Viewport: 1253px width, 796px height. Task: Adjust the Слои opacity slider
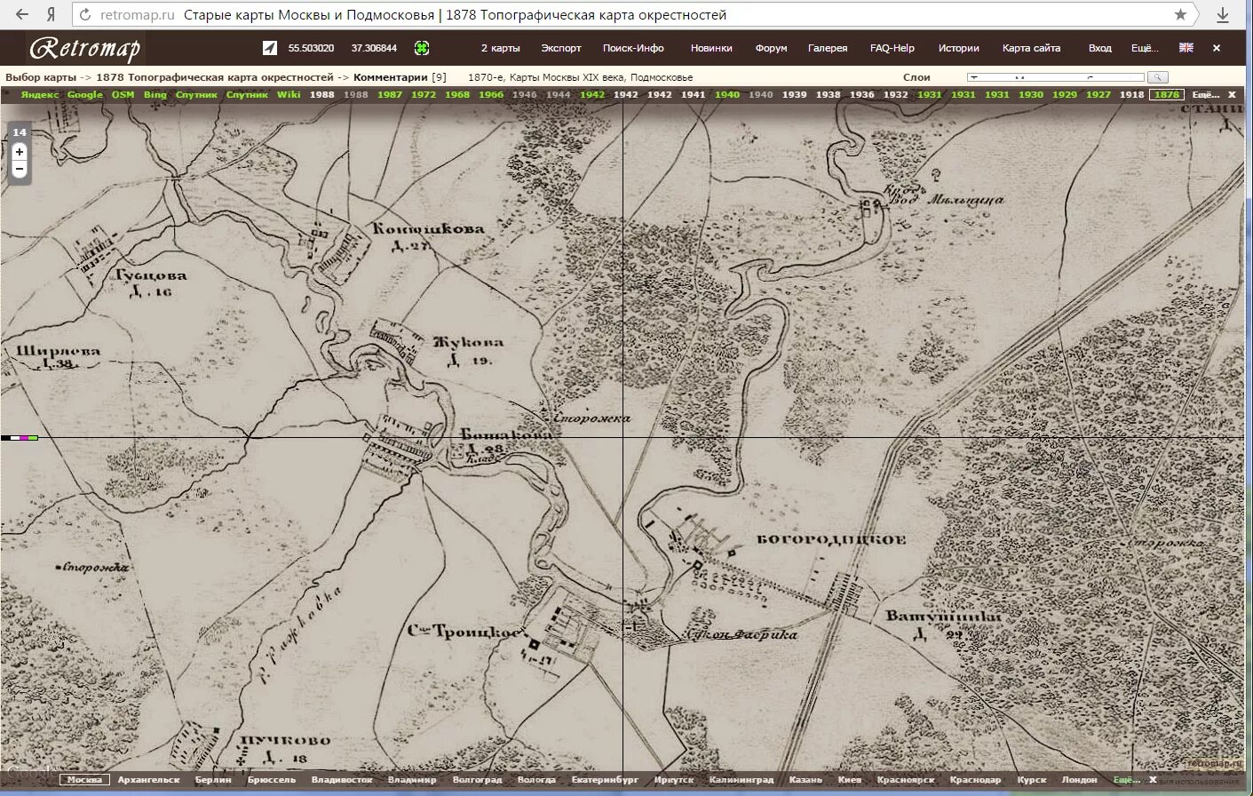1056,77
